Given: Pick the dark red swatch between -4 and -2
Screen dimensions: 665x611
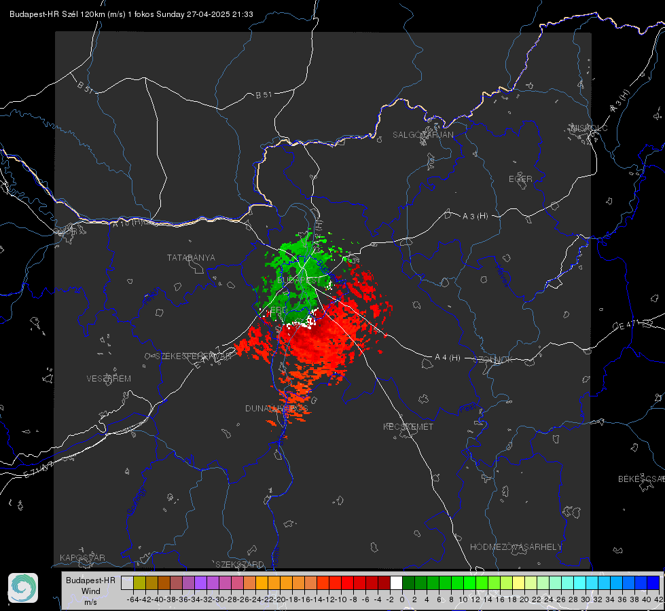Looking at the screenshot, I should click(384, 582).
